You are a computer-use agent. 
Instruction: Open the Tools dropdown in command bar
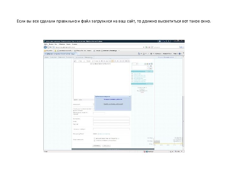pos(175,54)
